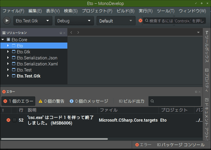Image resolution: width=211 pixels, height=150 pixels.
Task: Toggle the 0 個のメッセージ filter
Action: (89, 101)
